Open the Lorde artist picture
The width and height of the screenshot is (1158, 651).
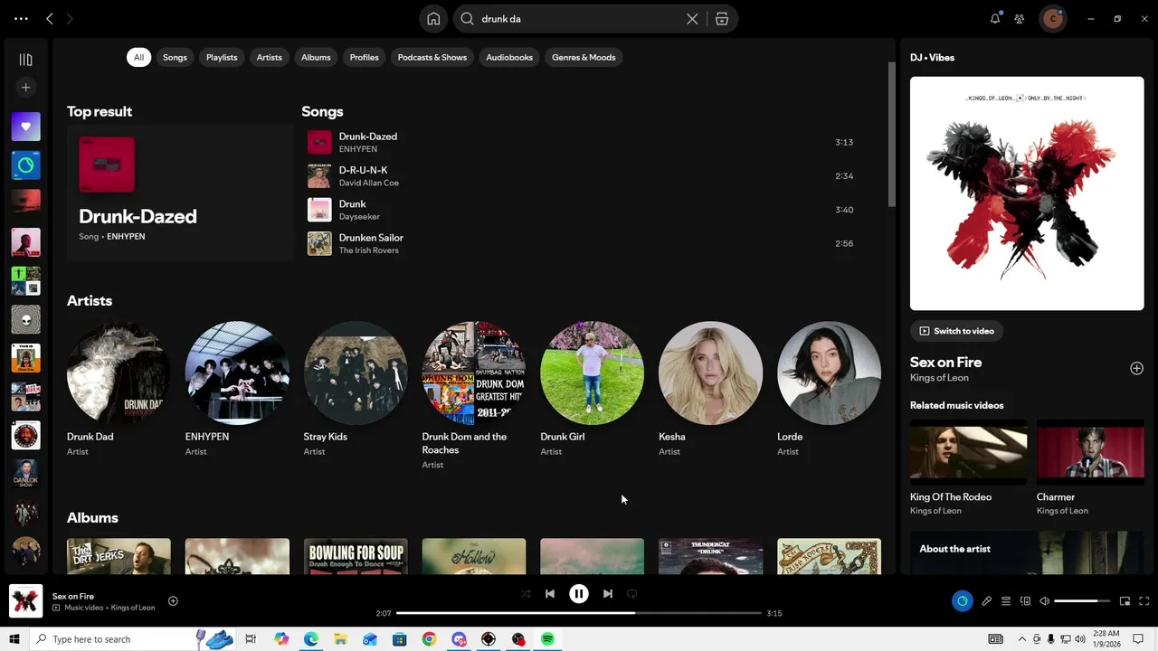coord(829,373)
